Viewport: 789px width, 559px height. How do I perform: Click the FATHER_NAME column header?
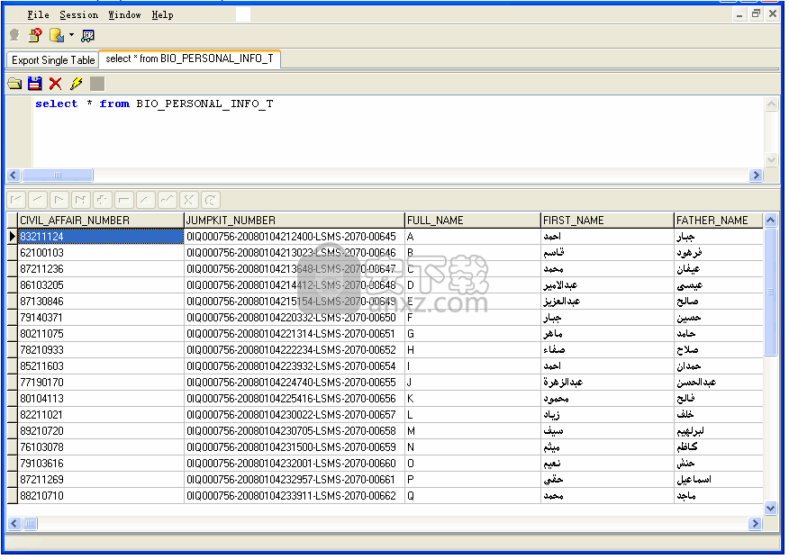719,221
